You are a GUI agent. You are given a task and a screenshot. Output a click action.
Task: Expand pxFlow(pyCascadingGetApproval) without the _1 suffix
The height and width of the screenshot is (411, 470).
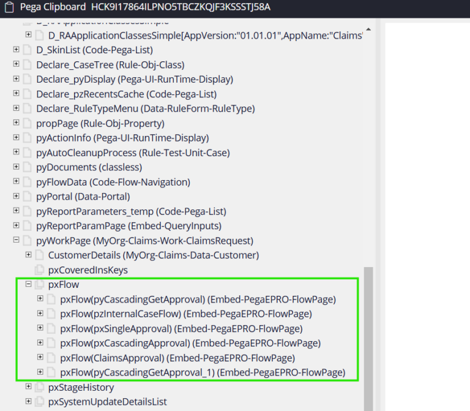[40, 298]
